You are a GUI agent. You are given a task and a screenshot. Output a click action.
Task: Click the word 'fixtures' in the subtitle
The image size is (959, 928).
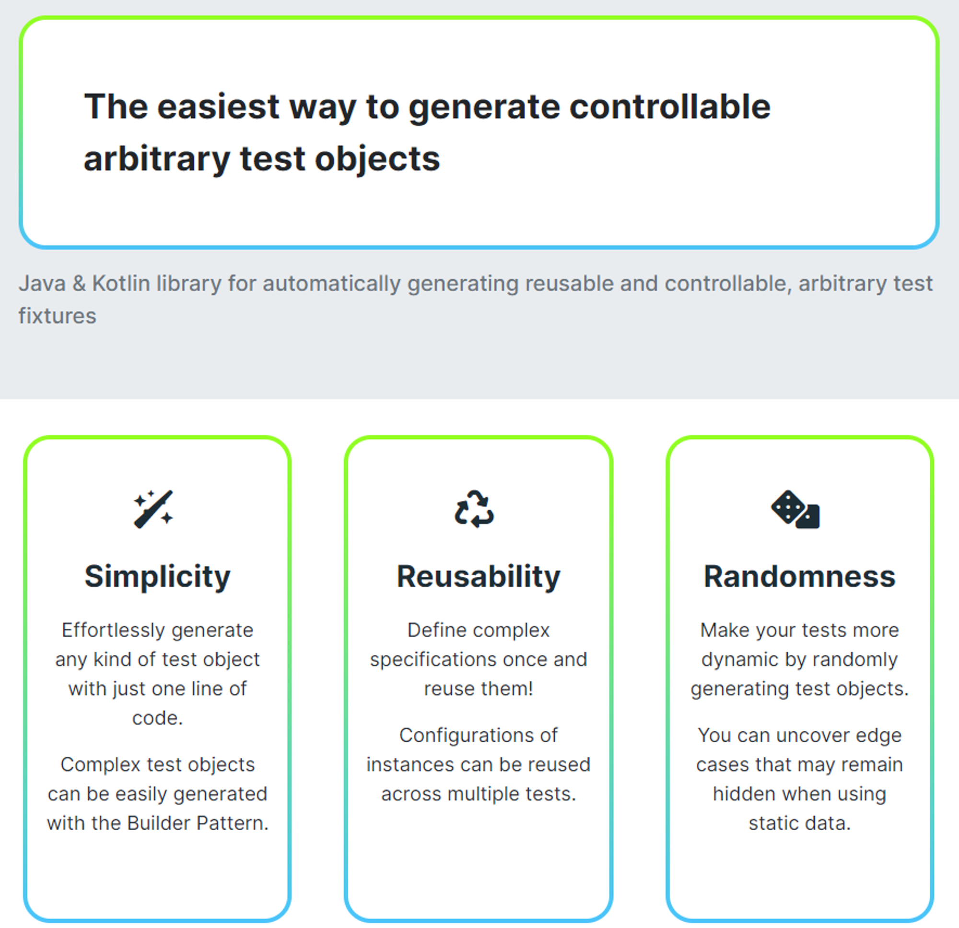tap(57, 316)
